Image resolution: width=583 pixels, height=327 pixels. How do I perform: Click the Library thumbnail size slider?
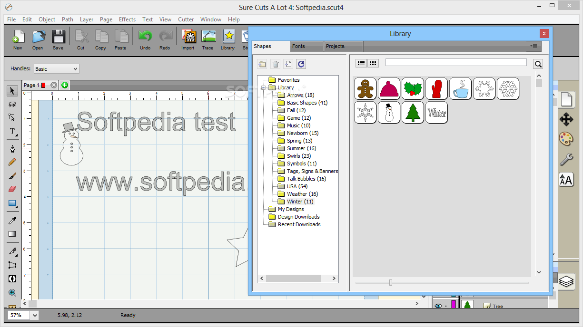point(391,282)
